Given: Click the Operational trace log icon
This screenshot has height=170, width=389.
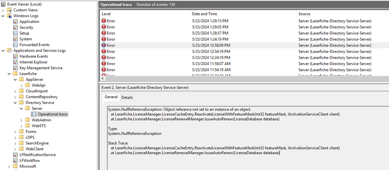Looking at the screenshot, I should pyautogui.click(x=33, y=114).
